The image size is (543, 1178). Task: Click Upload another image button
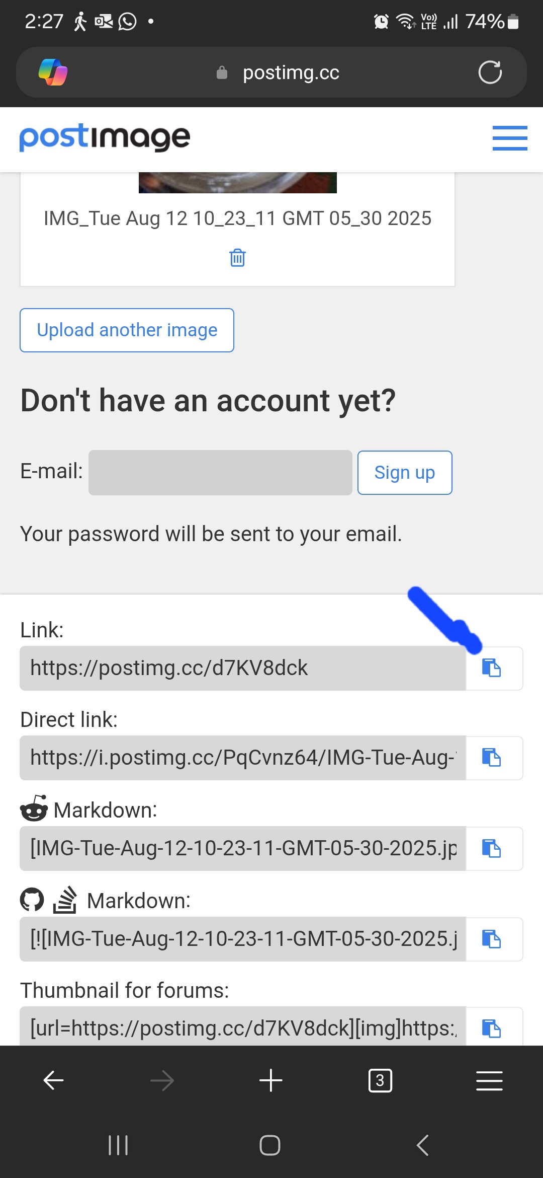127,330
